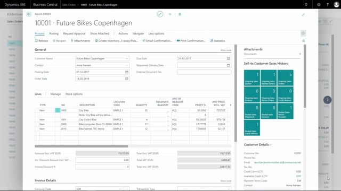Click the round next-record arrow button
This screenshot has width=341, height=191.
(x=327, y=100)
